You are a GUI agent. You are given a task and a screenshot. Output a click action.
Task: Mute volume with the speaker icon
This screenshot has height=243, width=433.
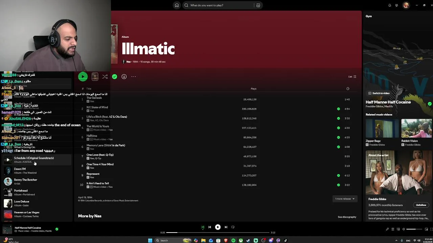coord(404,229)
